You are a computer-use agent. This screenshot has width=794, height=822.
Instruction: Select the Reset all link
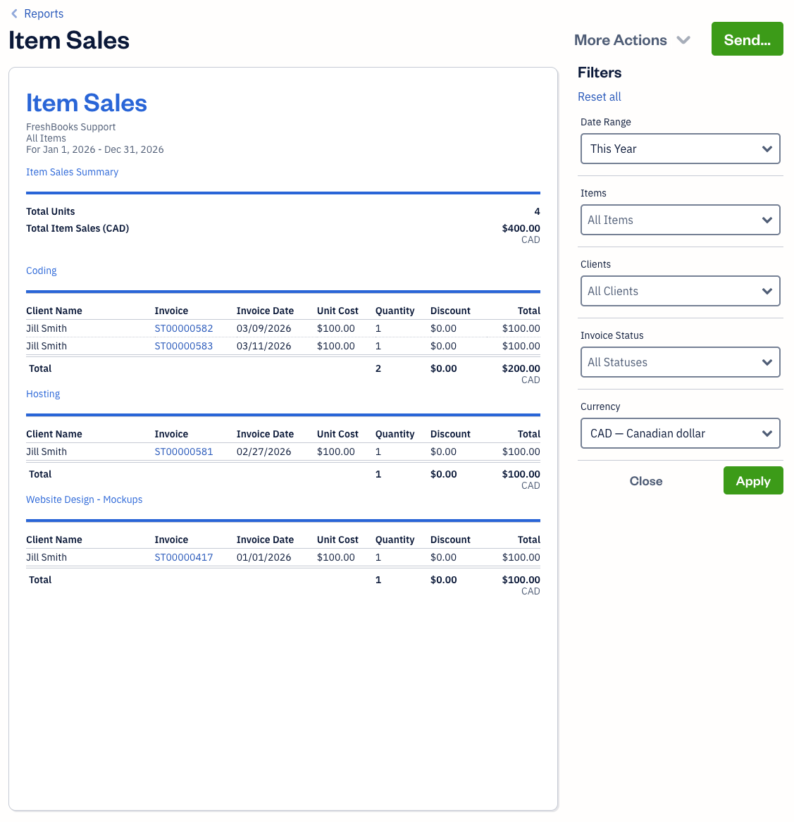[599, 96]
